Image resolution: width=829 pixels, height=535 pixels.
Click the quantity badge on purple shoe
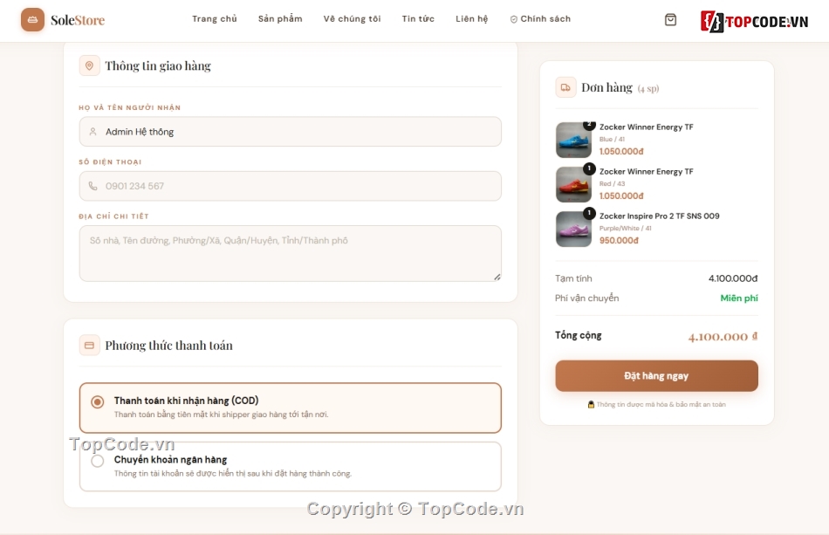click(x=589, y=213)
